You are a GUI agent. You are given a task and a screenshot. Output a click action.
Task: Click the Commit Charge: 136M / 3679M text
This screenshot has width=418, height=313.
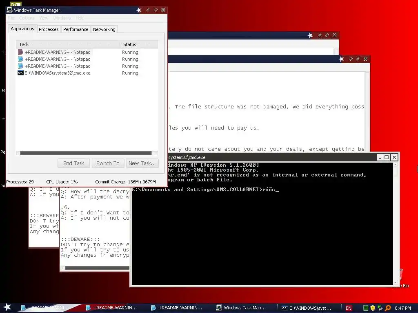[126, 182]
